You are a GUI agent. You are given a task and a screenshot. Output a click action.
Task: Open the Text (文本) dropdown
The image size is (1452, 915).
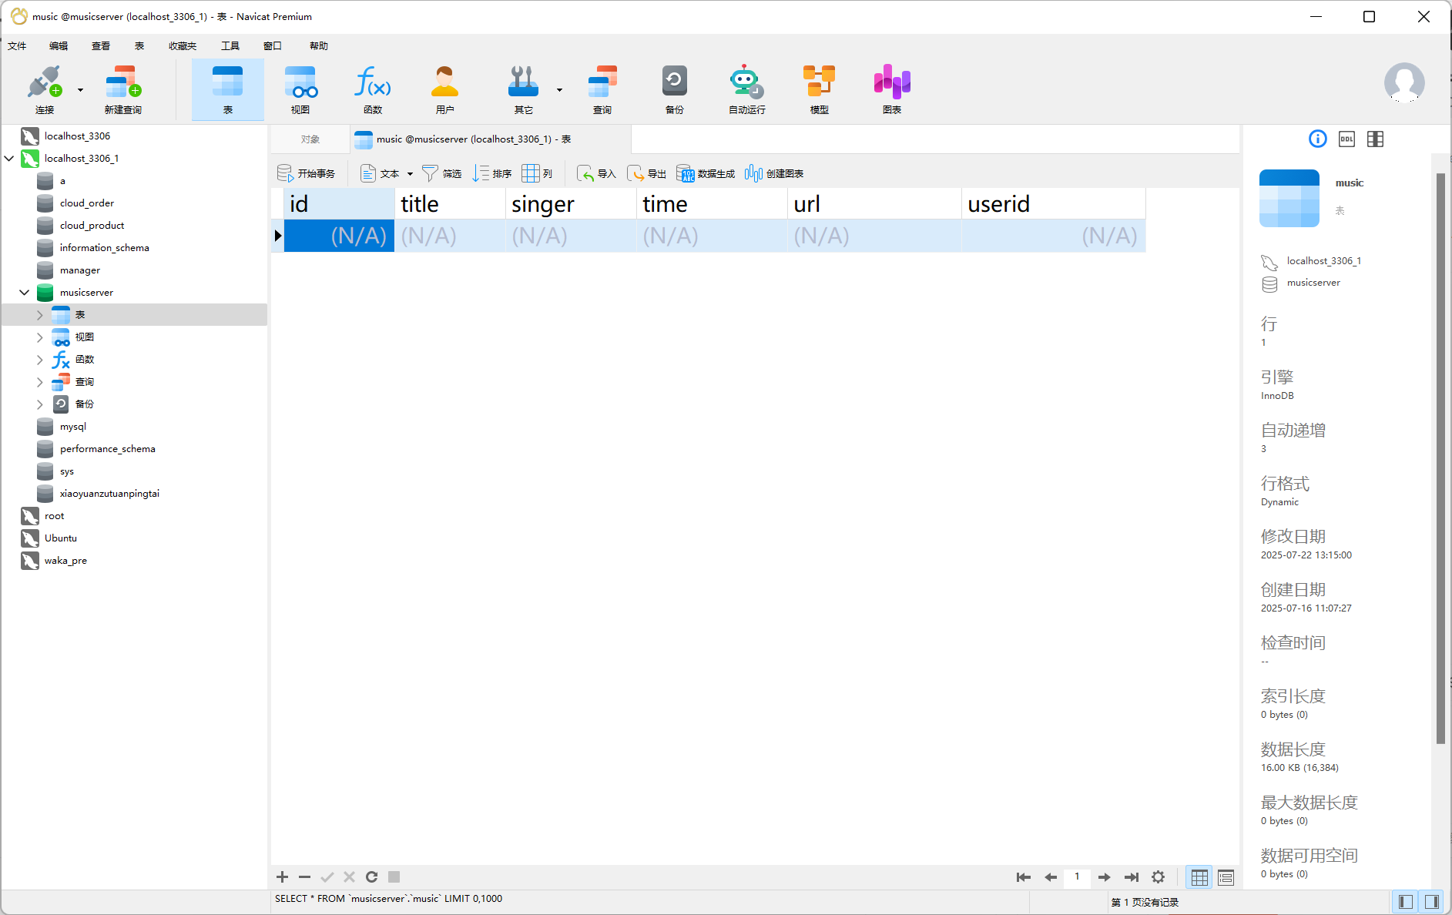pos(387,173)
